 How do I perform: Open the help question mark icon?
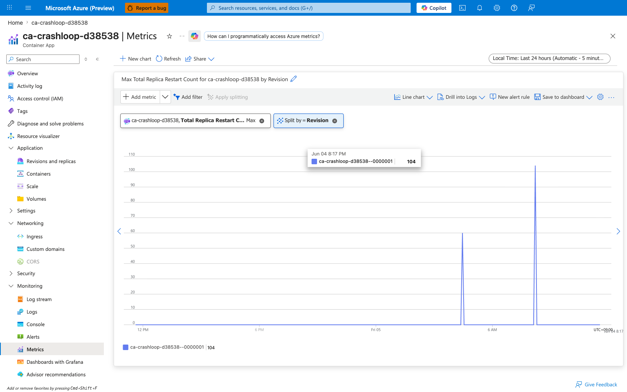pyautogui.click(x=514, y=8)
